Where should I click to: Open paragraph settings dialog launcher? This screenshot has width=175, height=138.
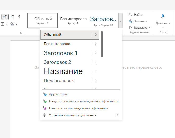click(x=21, y=33)
